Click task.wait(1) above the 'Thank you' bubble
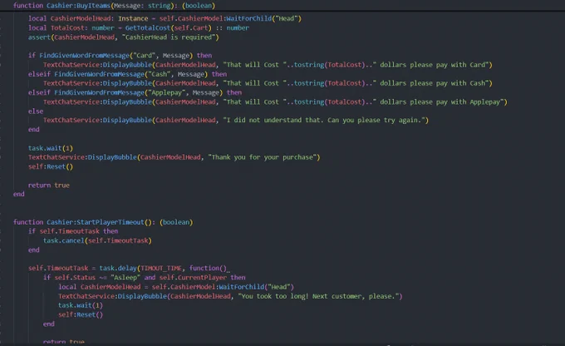Viewport: 565px width, 346px height. tap(51, 148)
